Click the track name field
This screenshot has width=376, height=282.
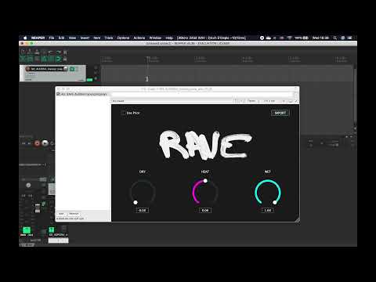click(47, 69)
